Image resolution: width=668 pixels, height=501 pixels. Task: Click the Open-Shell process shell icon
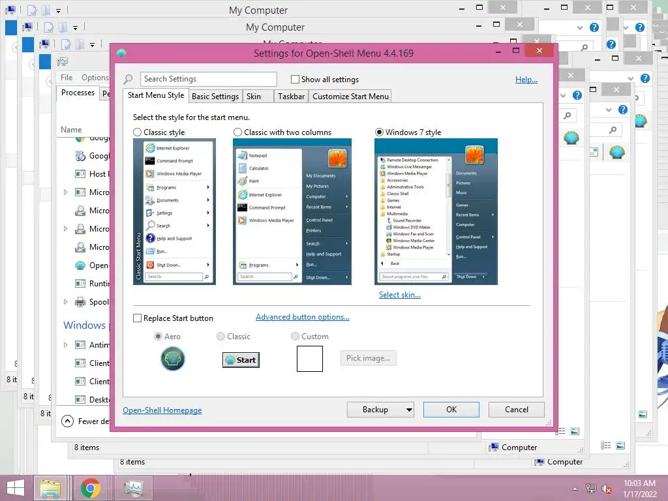(80, 266)
